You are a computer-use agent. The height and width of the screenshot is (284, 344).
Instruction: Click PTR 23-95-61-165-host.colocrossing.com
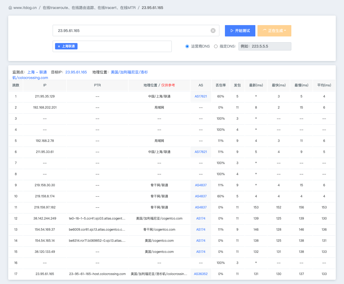(97, 274)
